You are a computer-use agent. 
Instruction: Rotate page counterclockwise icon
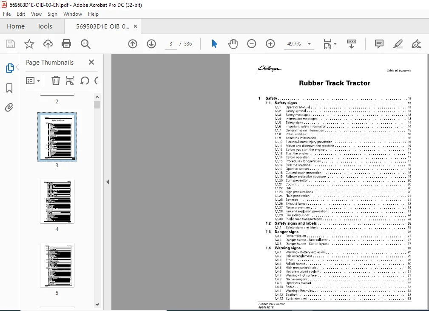click(x=85, y=80)
